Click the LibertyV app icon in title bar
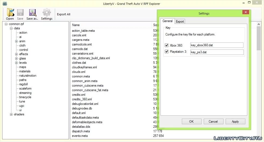This screenshot has height=142, width=264. (x=5, y=3)
